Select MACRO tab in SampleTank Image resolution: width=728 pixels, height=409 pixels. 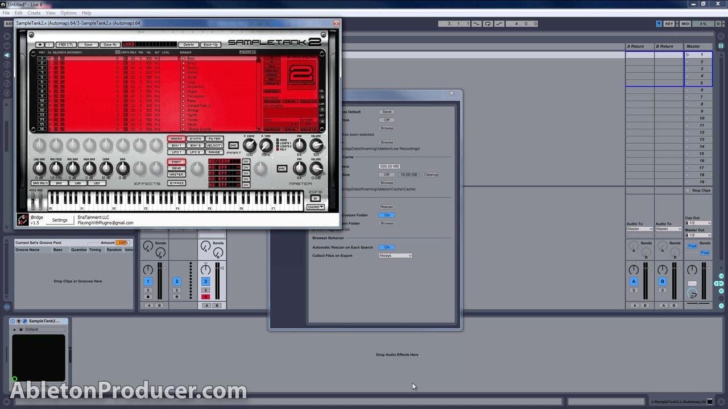click(x=176, y=139)
